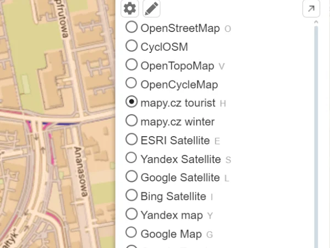The image size is (330, 248).
Task: Click the arrow icon at panel top-right
Action: pos(311,9)
